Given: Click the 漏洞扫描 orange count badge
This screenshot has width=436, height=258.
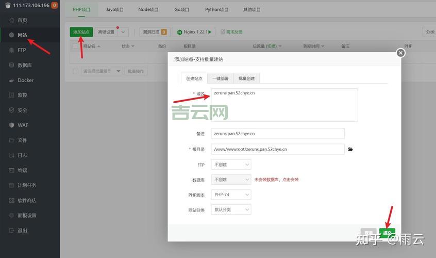Looking at the screenshot, I should pyautogui.click(x=164, y=32).
